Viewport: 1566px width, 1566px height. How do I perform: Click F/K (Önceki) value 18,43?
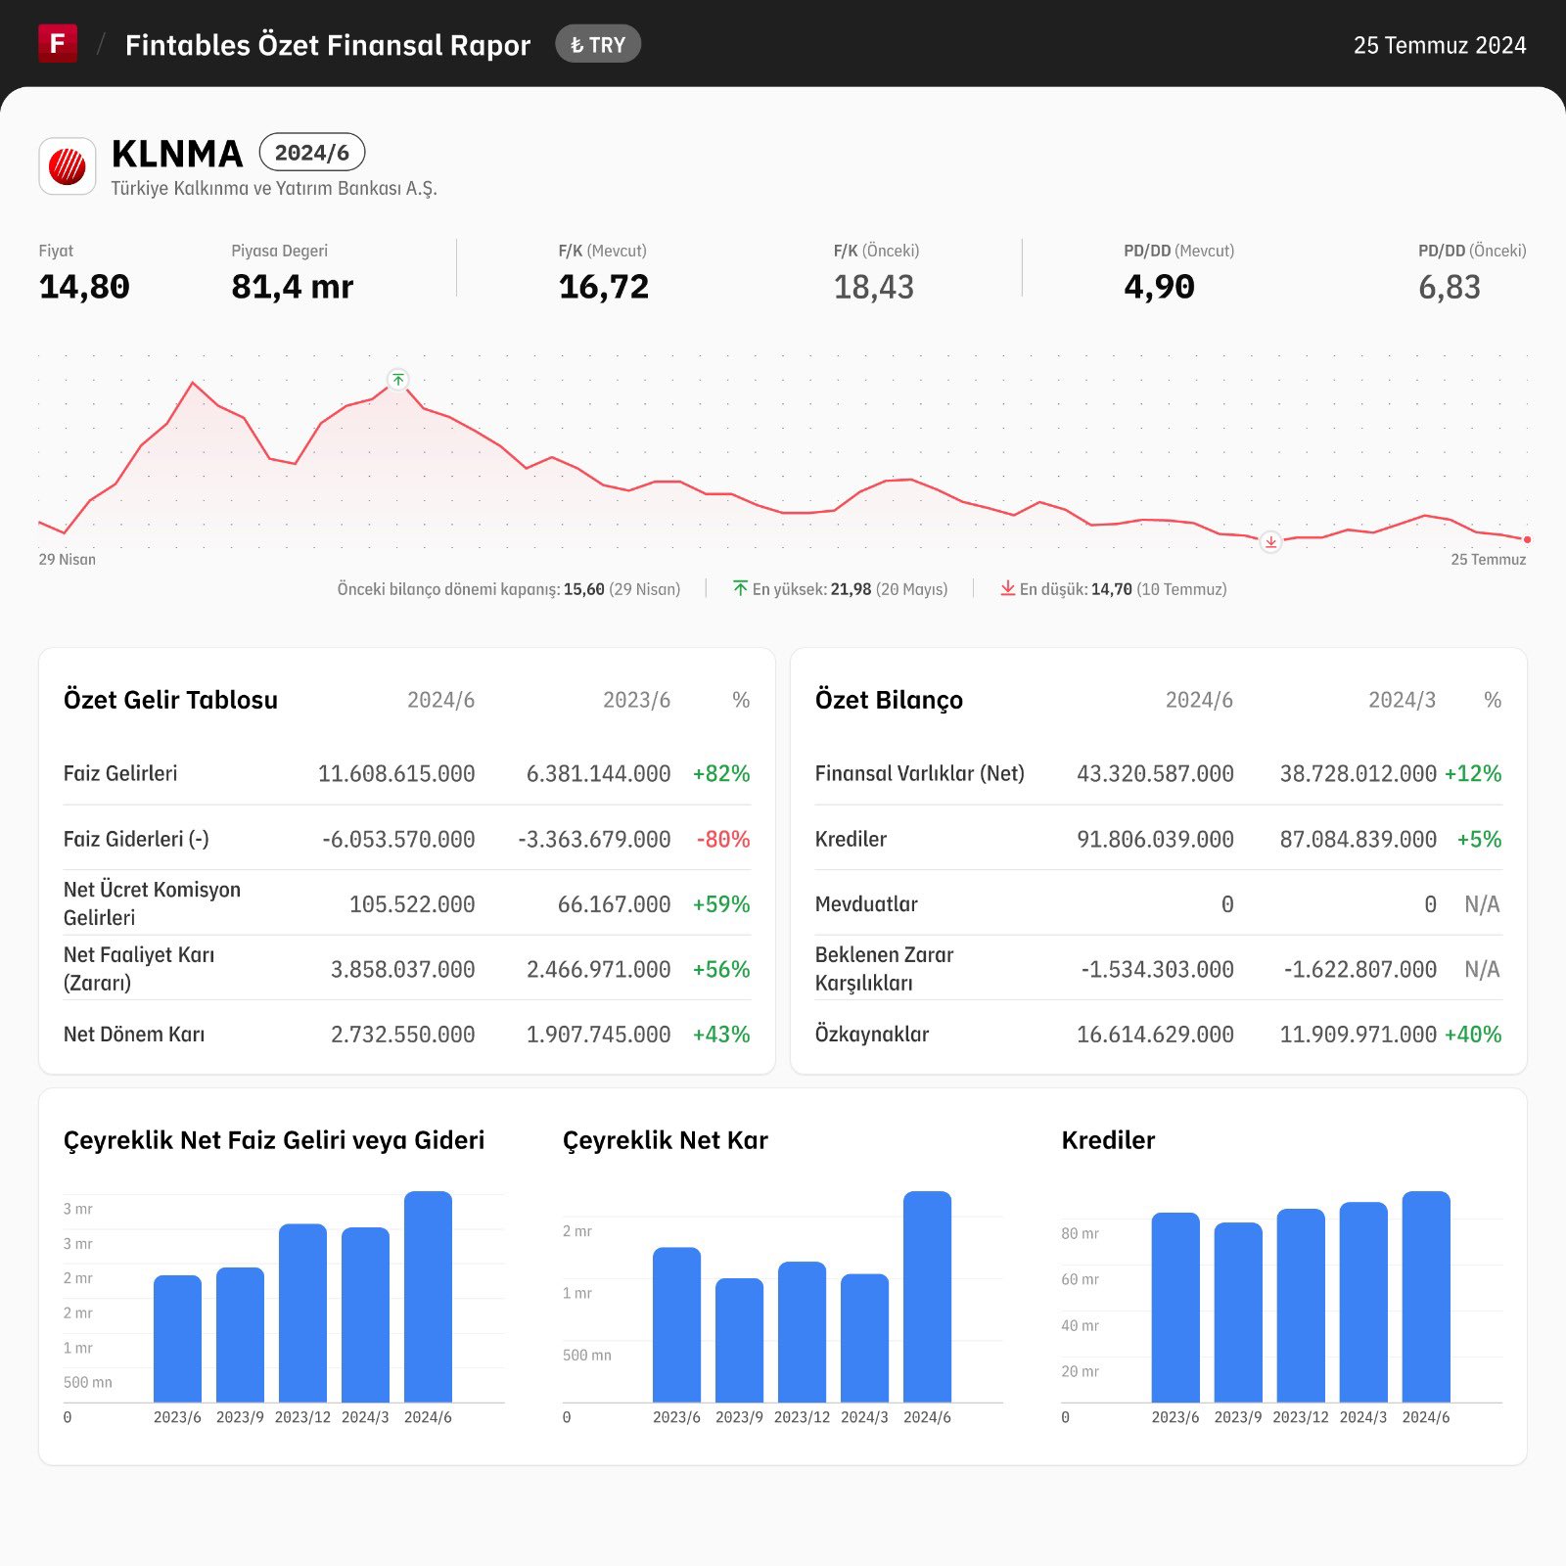pos(874,287)
